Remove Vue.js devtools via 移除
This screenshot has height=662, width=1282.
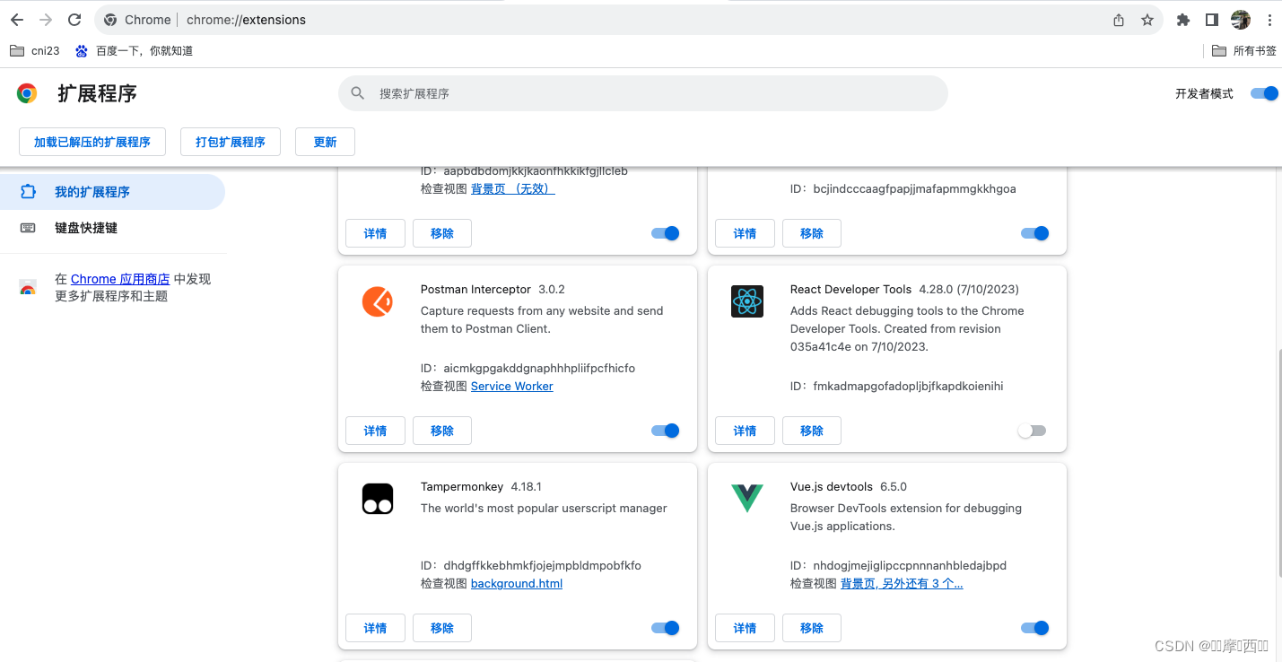pos(812,628)
